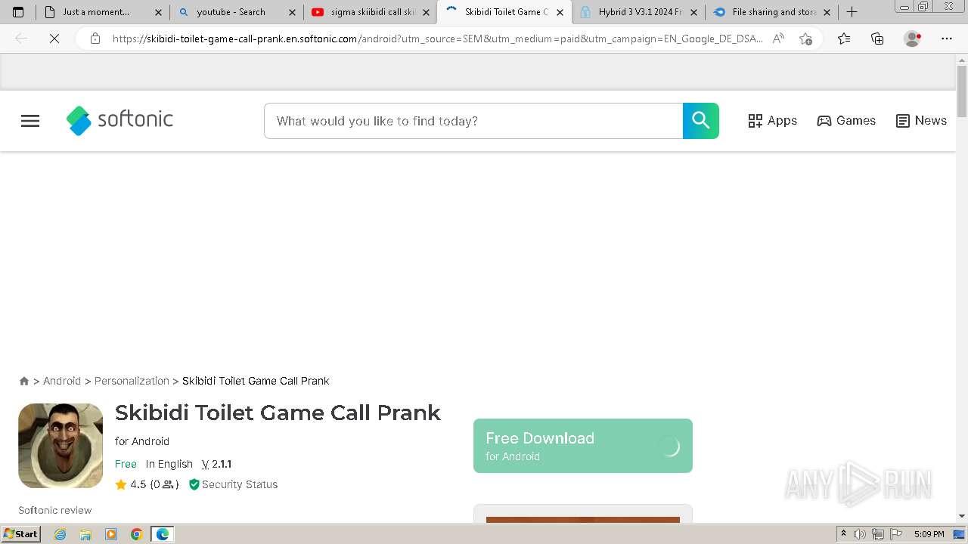Go to the Android breadcrumb link

62,381
